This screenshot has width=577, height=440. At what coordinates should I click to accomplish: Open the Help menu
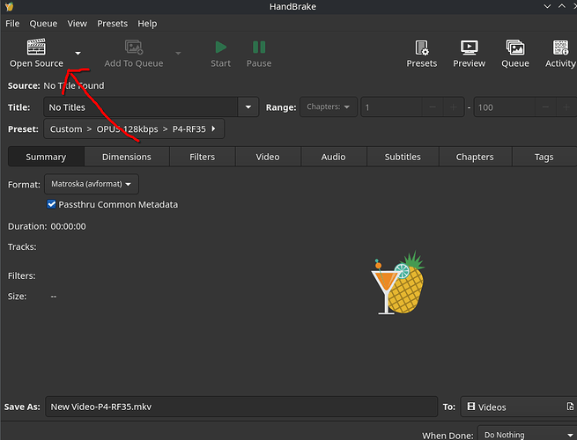pyautogui.click(x=147, y=24)
